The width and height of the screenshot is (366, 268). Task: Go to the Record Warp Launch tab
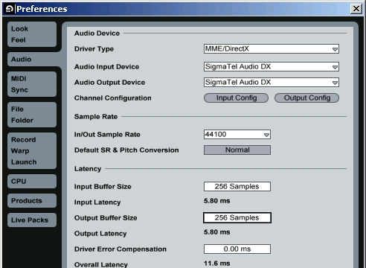32,151
